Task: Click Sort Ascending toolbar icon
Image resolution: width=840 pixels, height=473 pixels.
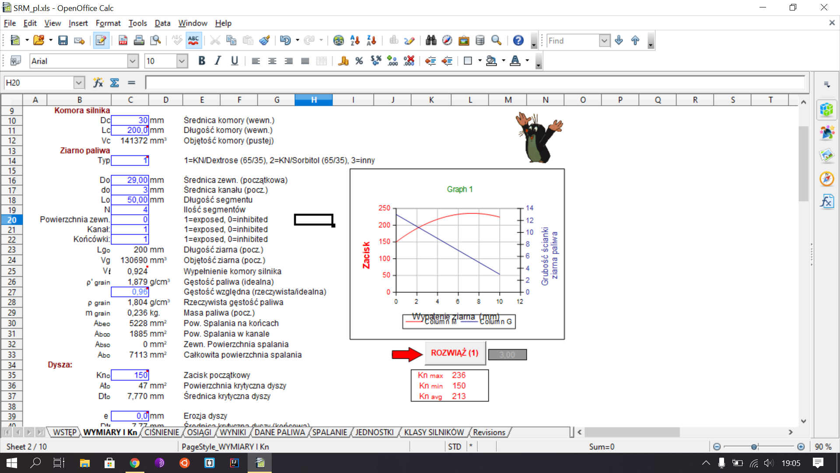Action: pos(355,41)
